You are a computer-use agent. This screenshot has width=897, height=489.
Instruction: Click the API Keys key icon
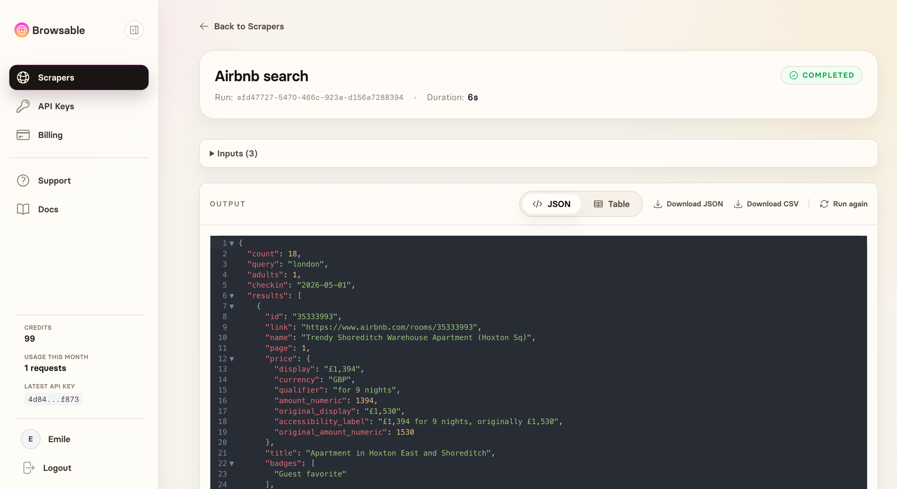click(23, 106)
